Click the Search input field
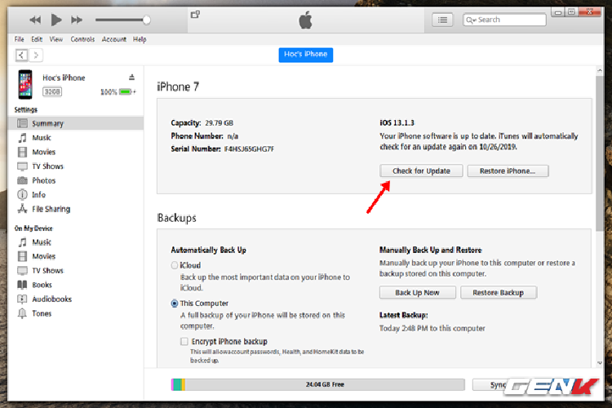612x408 pixels. point(504,20)
